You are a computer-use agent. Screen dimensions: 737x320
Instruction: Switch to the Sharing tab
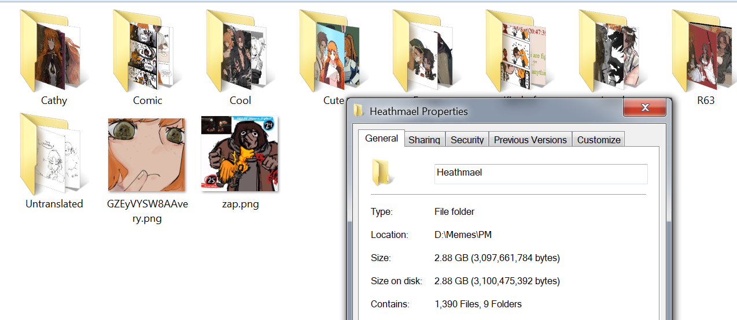pyautogui.click(x=424, y=140)
